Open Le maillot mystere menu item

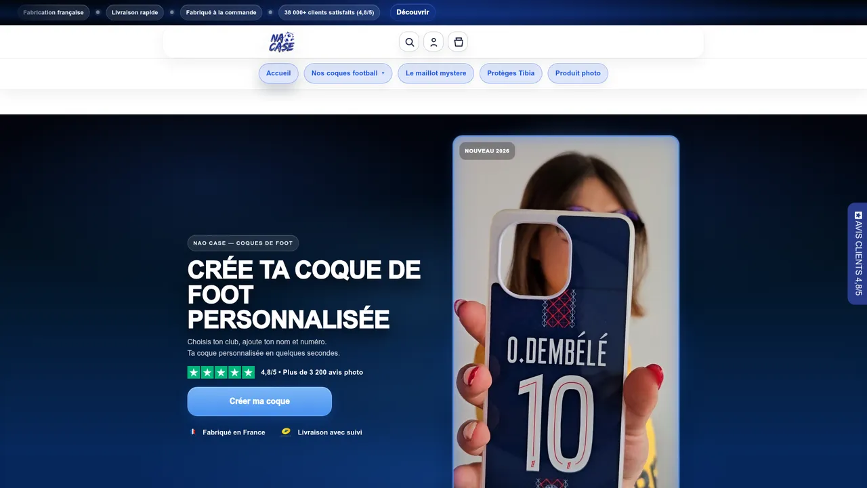(436, 73)
